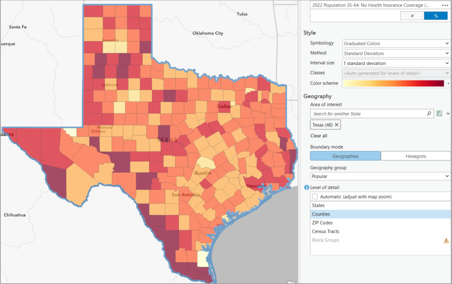Click the green select-area icon beside the search
Viewport: 452px width, 284px height.
pyautogui.click(x=439, y=113)
